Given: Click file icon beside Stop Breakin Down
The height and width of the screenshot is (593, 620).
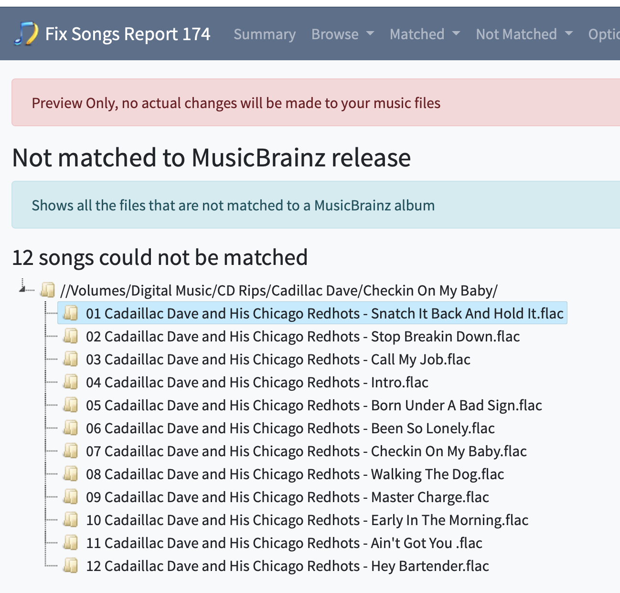Looking at the screenshot, I should coord(71,336).
